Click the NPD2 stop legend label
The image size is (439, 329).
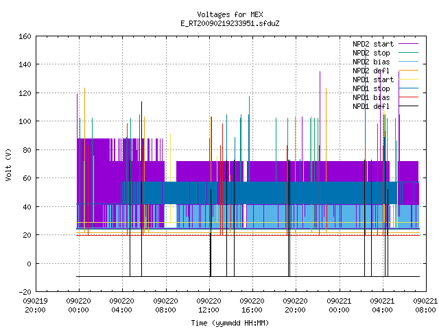pos(371,53)
